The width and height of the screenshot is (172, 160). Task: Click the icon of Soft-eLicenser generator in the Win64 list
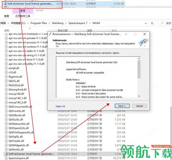tap(6, 154)
